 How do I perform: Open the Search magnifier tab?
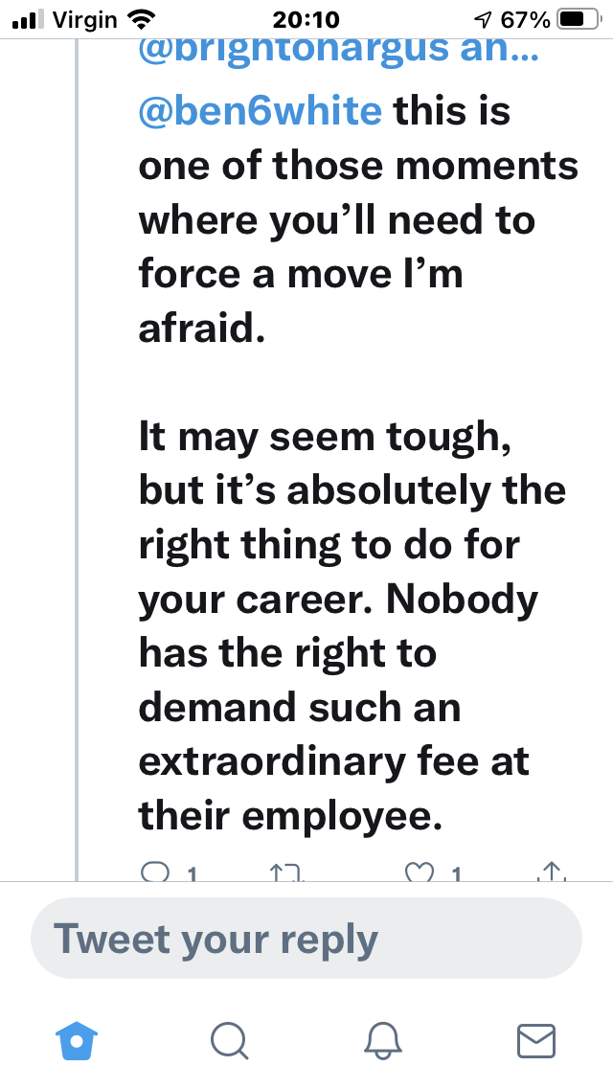click(229, 1041)
